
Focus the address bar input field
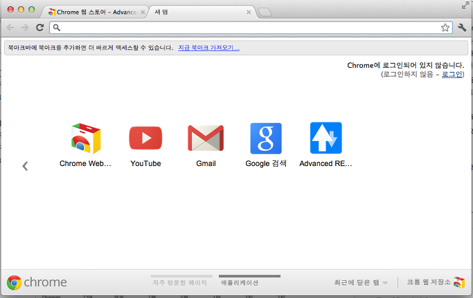(x=251, y=28)
